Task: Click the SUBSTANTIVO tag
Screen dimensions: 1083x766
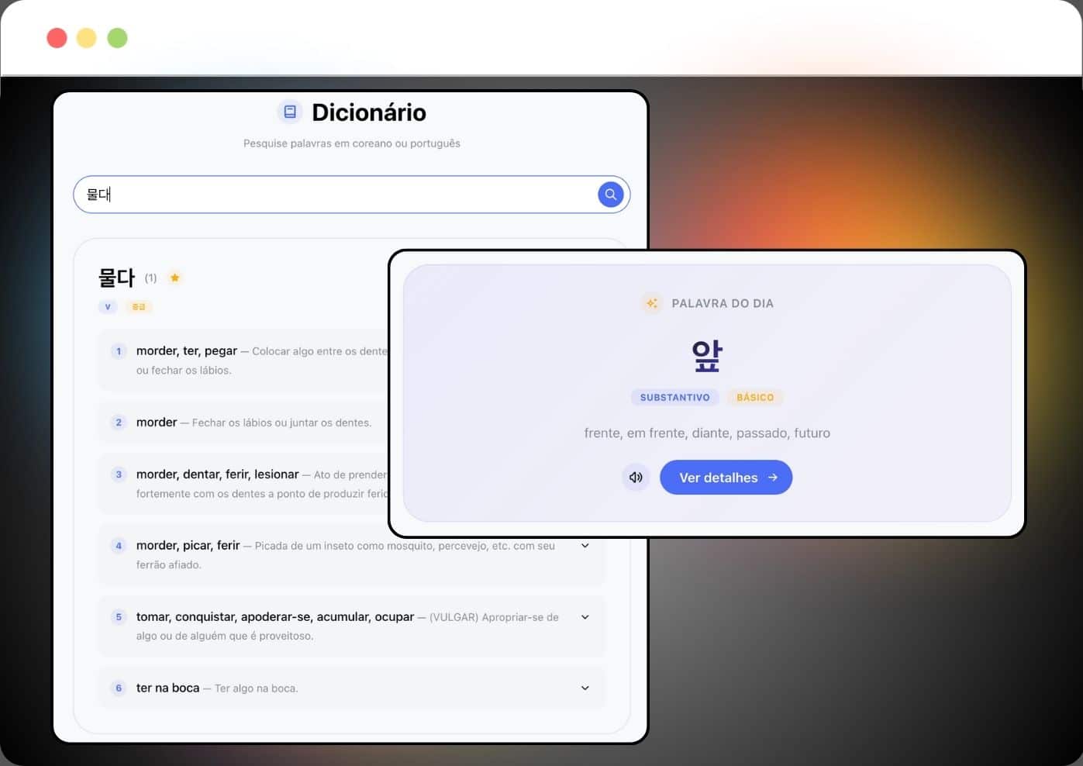Action: [674, 398]
